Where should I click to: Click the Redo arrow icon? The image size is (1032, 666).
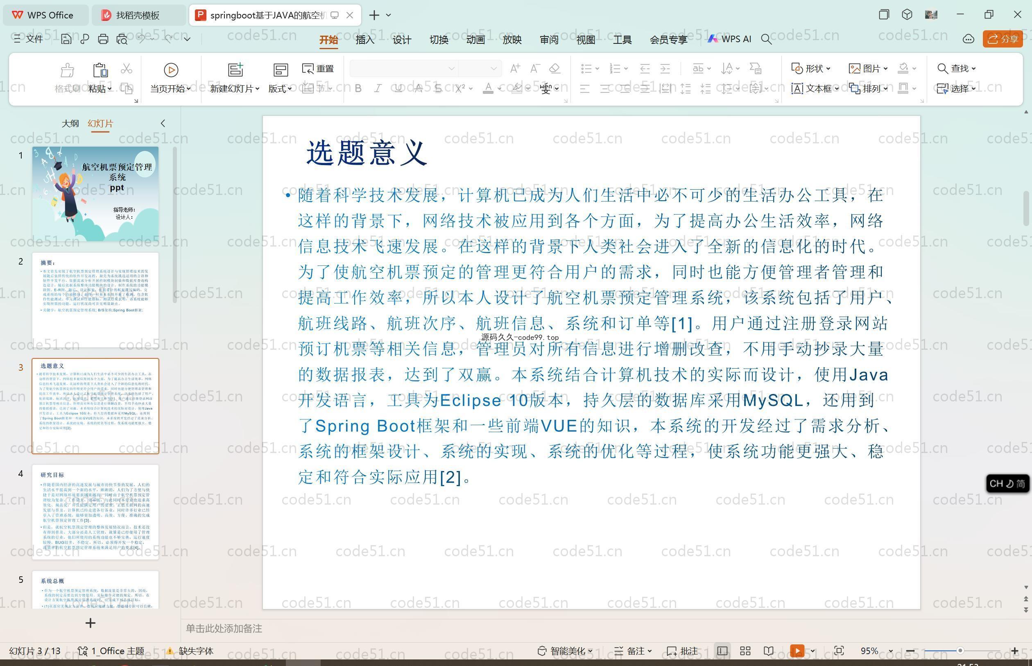(168, 39)
